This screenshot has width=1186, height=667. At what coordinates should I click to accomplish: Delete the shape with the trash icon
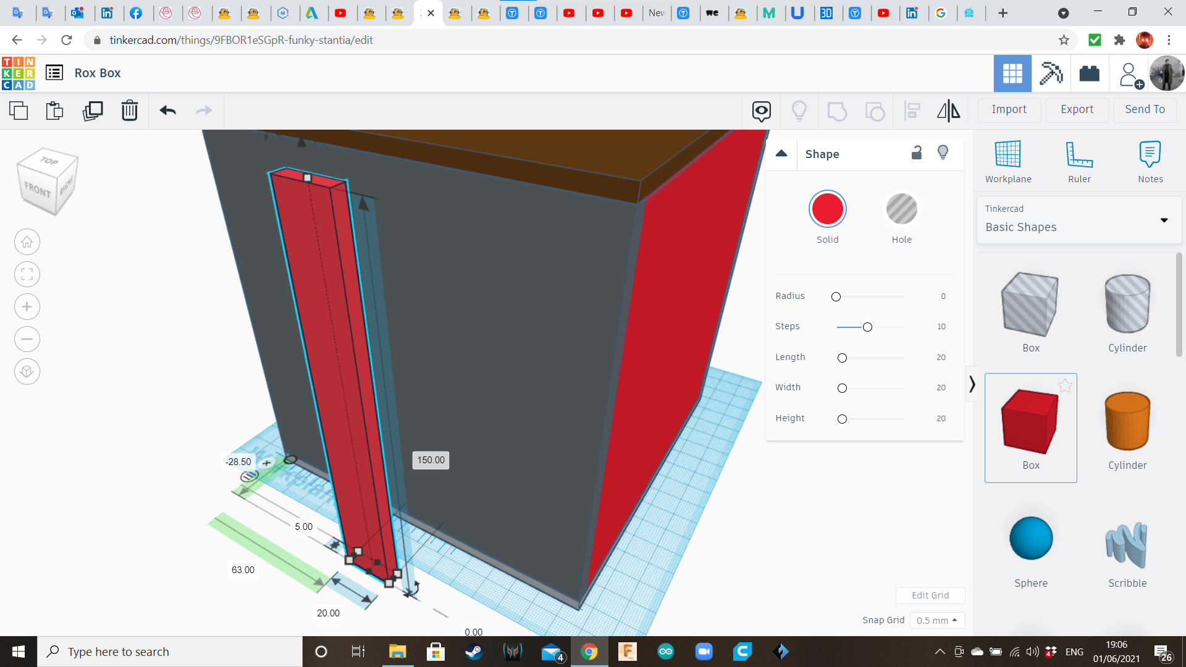pos(130,111)
